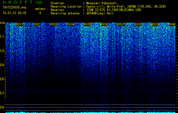
Task: Click the HROFFT 1.0.0 title text
Action: tap(22, 2)
